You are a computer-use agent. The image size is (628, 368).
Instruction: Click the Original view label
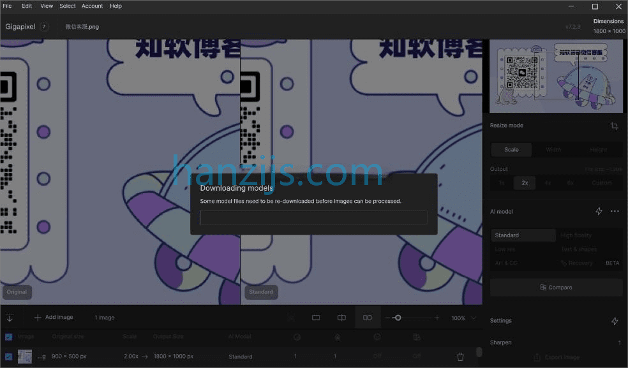pyautogui.click(x=17, y=292)
